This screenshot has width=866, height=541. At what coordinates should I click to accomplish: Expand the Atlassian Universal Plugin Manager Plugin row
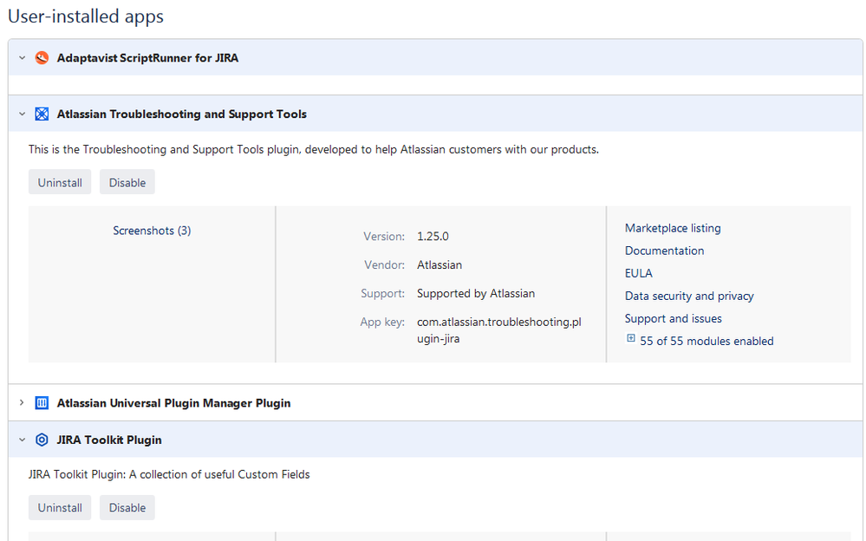tap(22, 403)
